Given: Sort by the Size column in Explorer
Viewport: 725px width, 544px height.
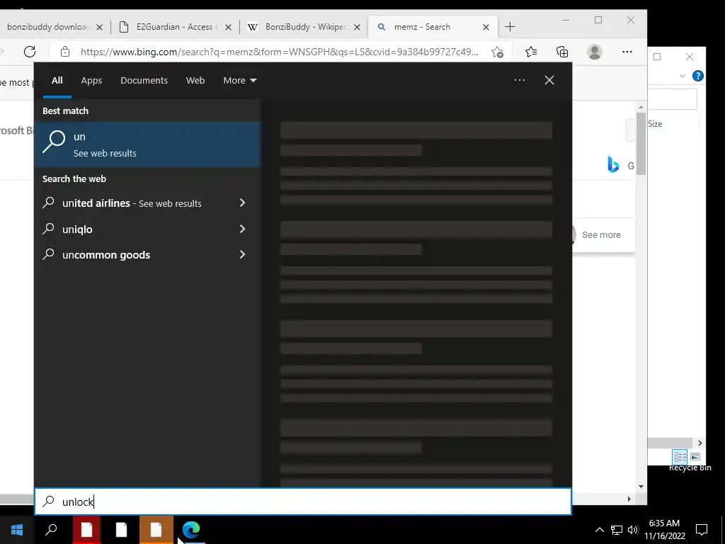Looking at the screenshot, I should tap(655, 124).
